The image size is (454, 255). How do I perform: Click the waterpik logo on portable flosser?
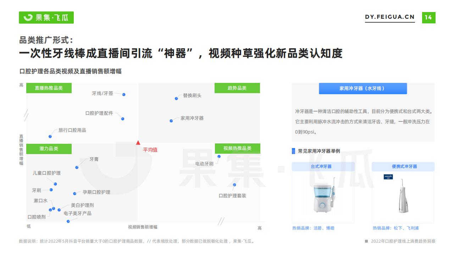tap(388, 177)
